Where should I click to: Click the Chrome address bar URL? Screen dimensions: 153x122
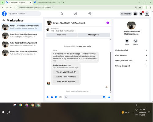tap(36, 8)
